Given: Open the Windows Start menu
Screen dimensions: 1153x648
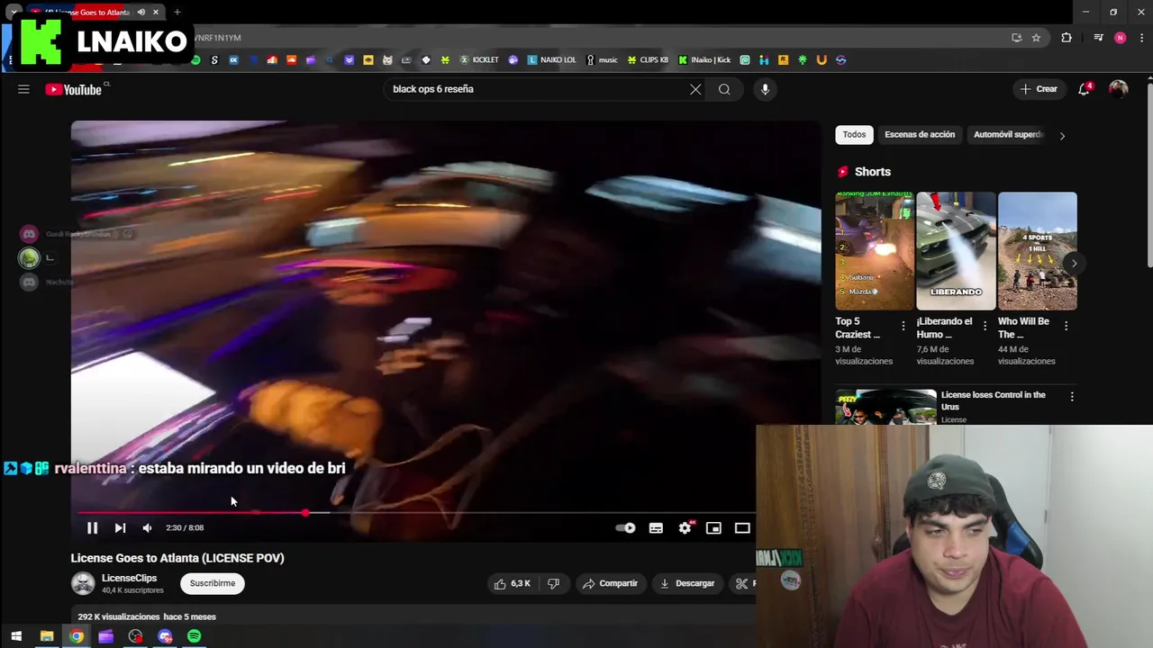Looking at the screenshot, I should [x=16, y=636].
